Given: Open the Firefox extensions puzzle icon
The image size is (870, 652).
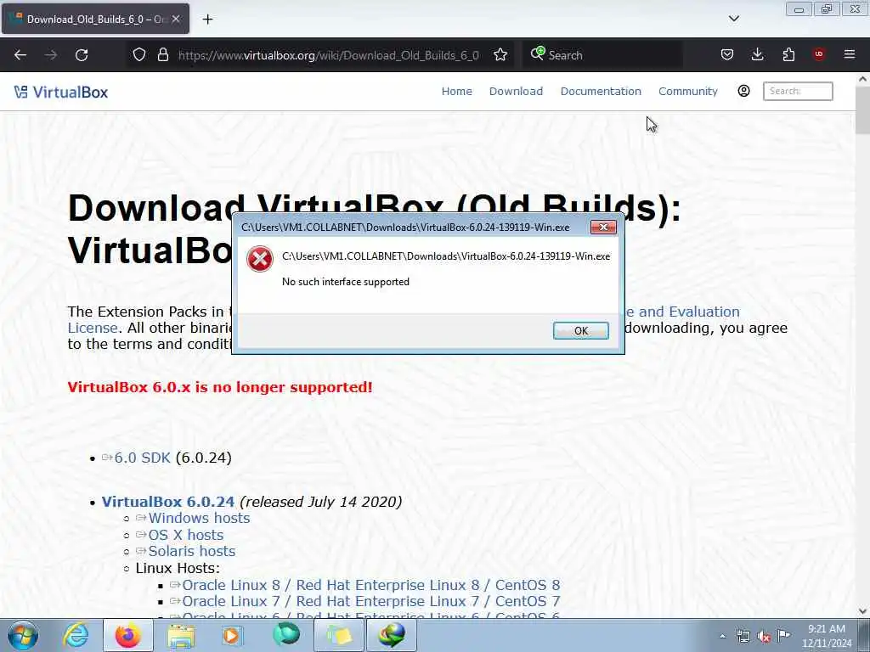Looking at the screenshot, I should 788,54.
